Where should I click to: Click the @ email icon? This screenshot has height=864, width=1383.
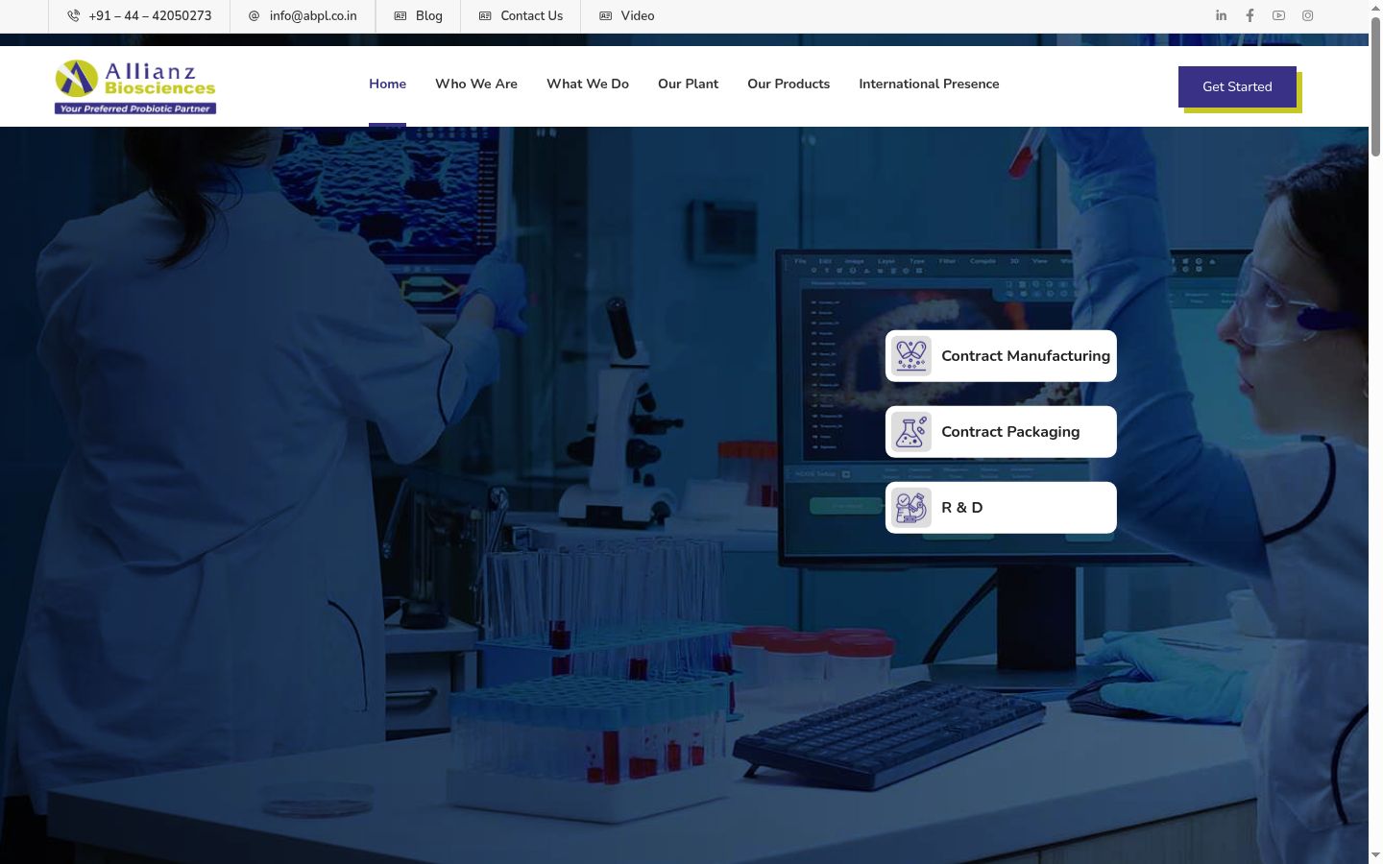[x=254, y=15]
